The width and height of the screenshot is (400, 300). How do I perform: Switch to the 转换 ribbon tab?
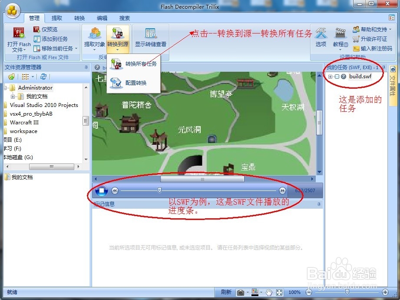click(x=79, y=18)
